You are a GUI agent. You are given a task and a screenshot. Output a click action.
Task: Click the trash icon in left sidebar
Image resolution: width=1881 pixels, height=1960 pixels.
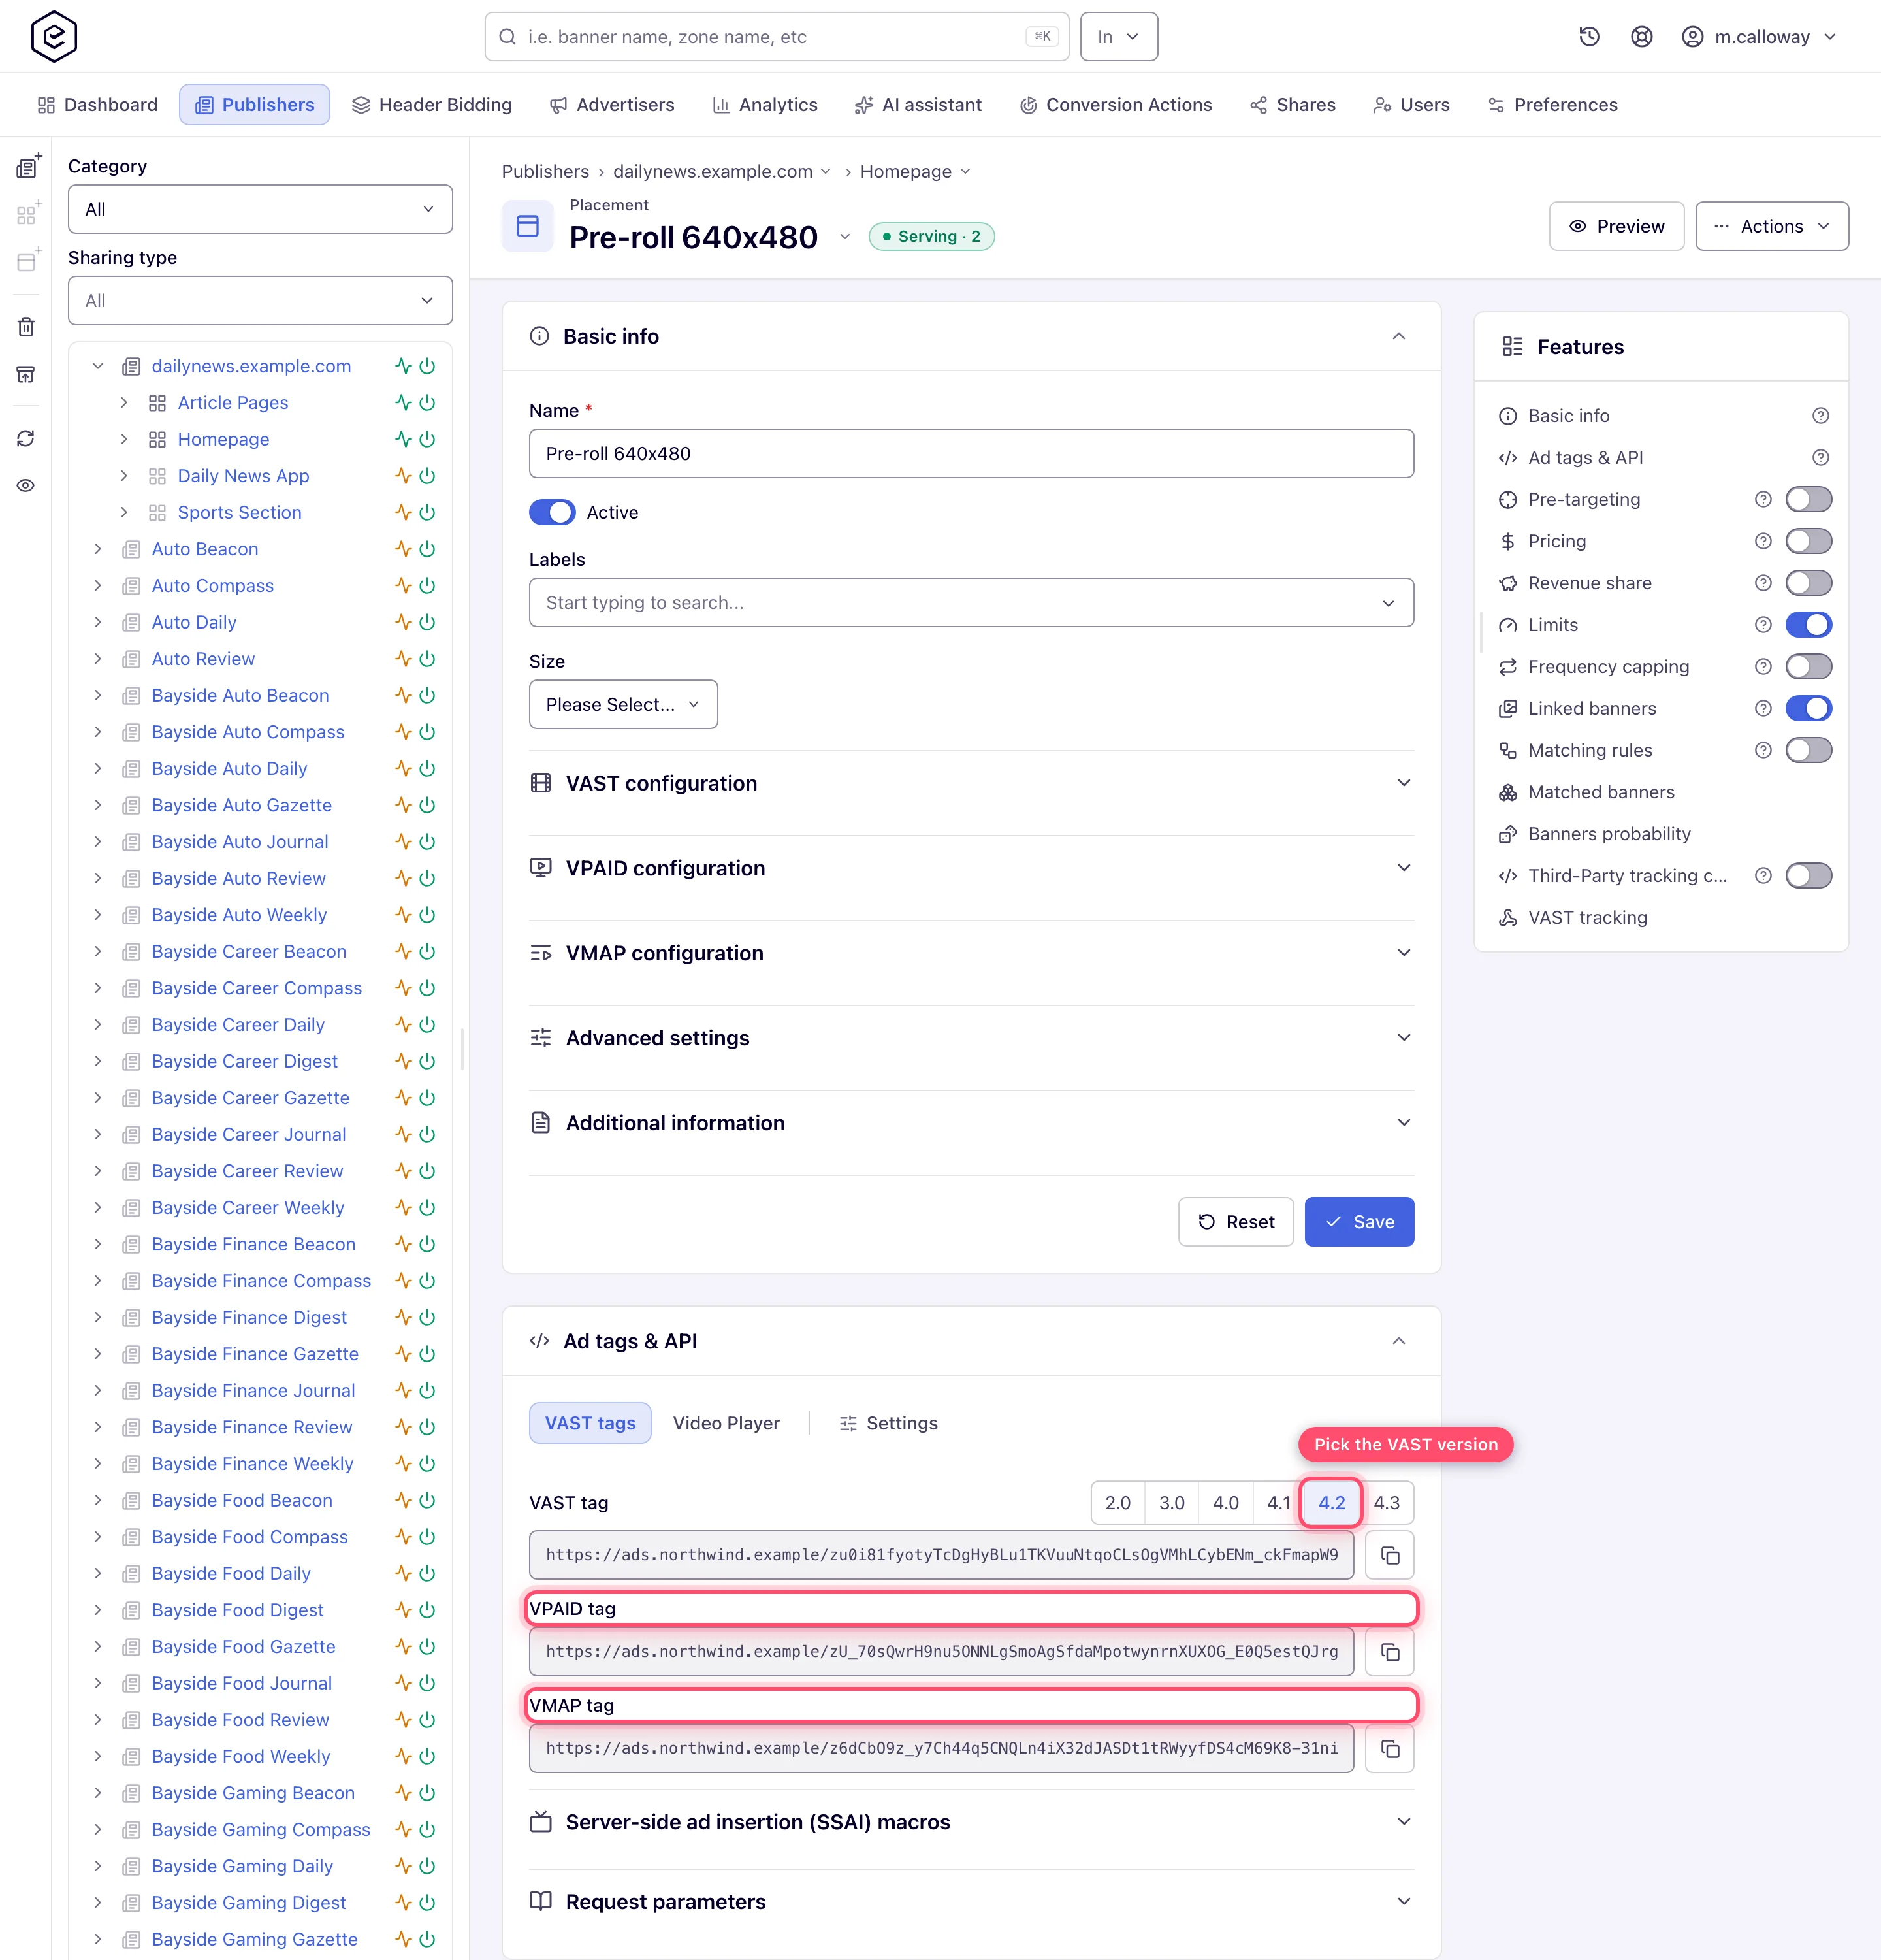pos(27,326)
